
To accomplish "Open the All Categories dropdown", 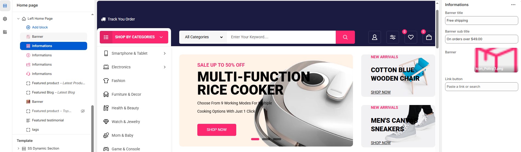I will [203, 37].
